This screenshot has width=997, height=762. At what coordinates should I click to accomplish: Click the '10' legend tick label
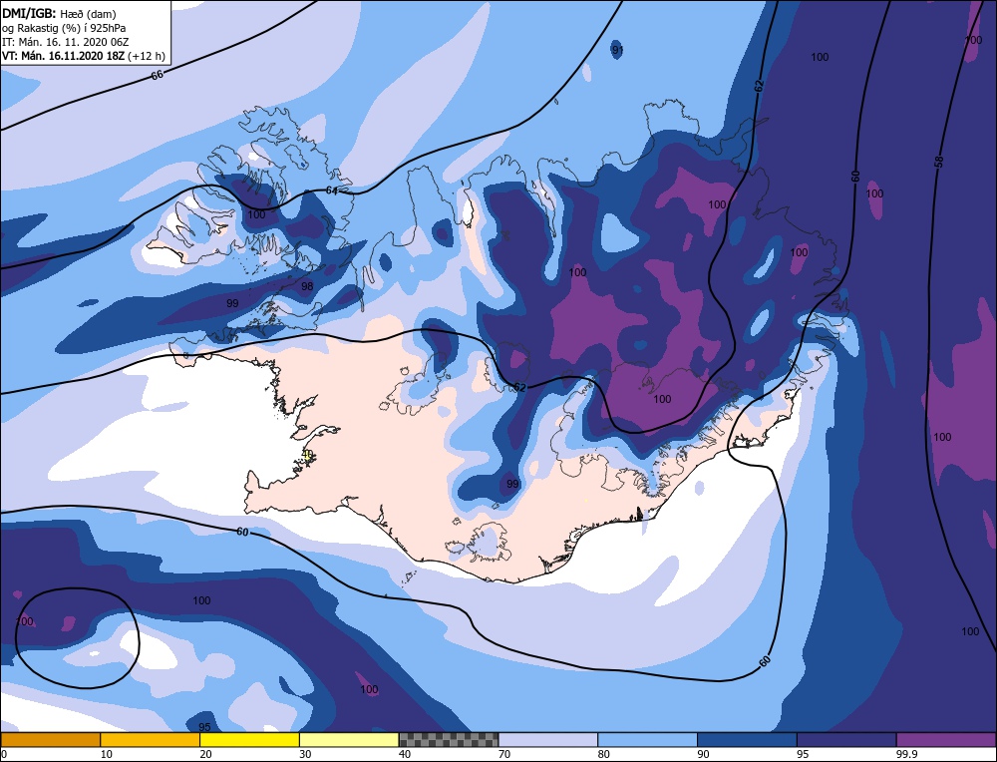point(107,754)
